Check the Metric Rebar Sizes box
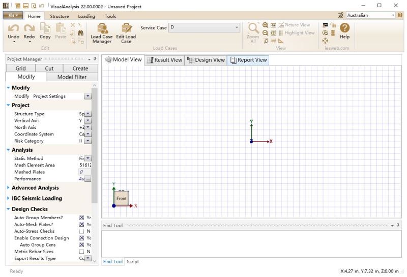The image size is (407, 277). 81,251
